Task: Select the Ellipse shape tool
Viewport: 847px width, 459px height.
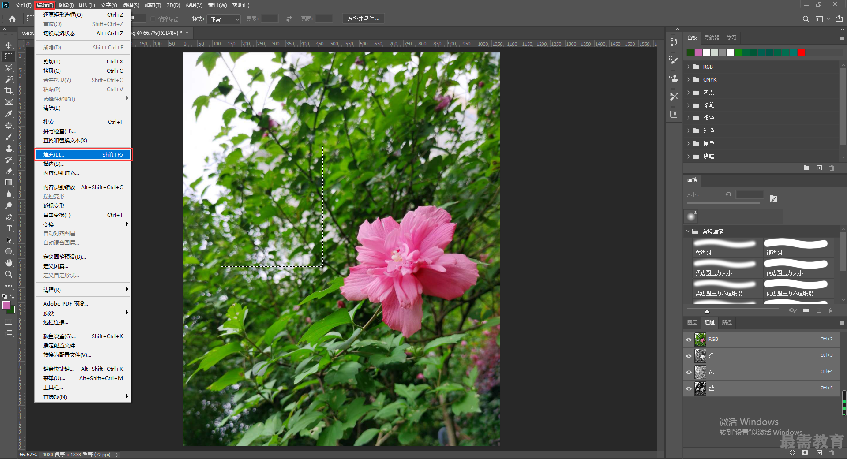Action: pyautogui.click(x=9, y=251)
